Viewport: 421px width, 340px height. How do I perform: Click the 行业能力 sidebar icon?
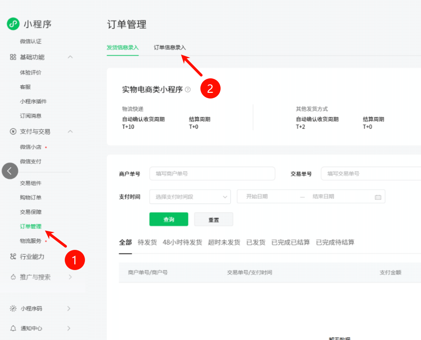13,256
